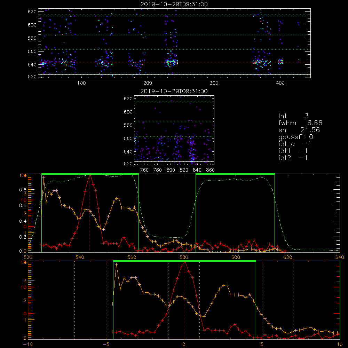Click y-axis label 0.4 on profile plot
The width and height of the screenshot is (348, 348).
click(23, 221)
